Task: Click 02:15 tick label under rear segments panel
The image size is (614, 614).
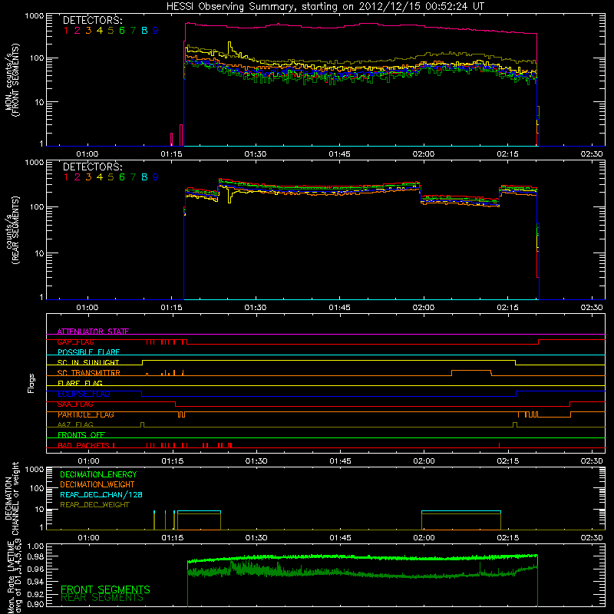Action: [x=507, y=308]
